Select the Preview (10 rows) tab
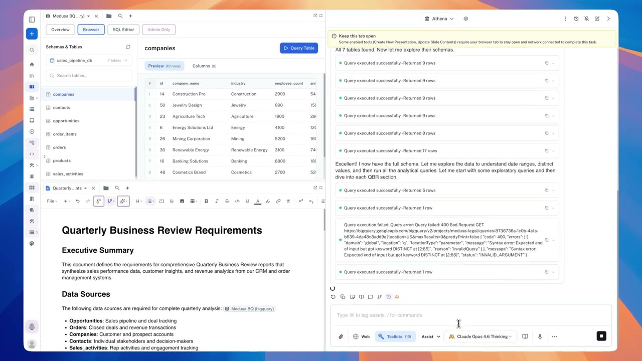Viewport: 642px width, 361px height. pos(165,66)
